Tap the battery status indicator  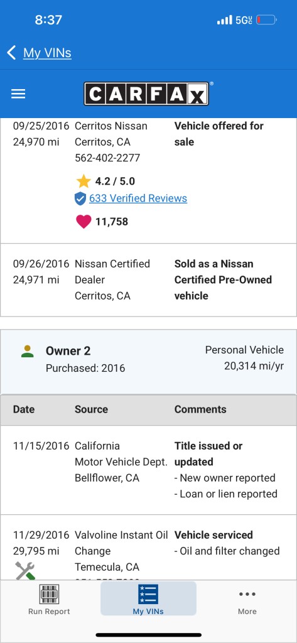click(x=267, y=19)
